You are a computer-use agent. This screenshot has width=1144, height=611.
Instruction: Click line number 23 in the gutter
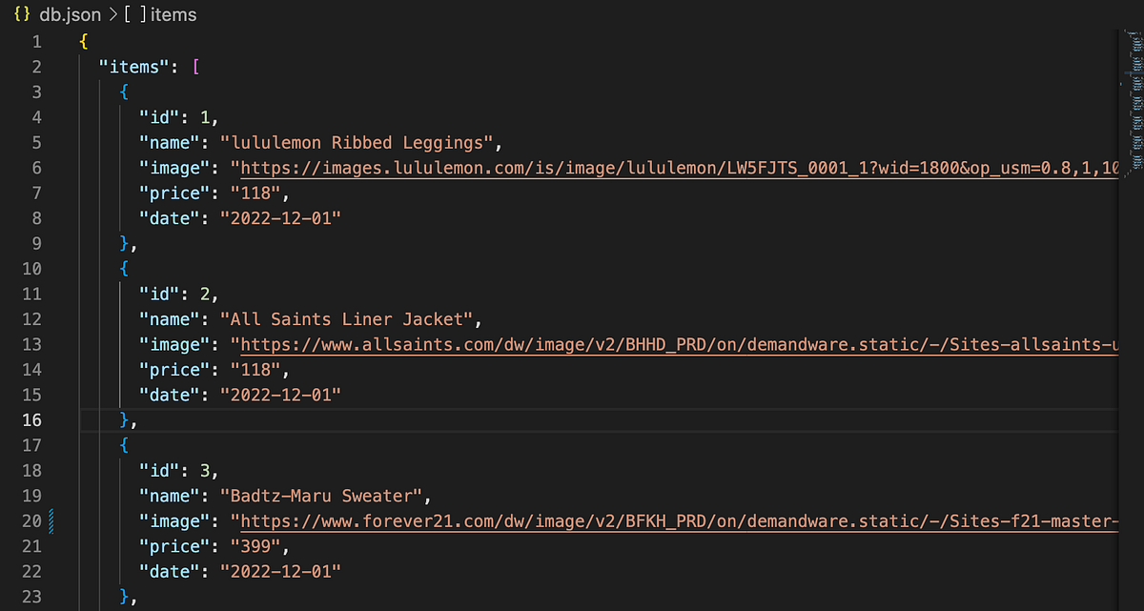click(x=32, y=597)
